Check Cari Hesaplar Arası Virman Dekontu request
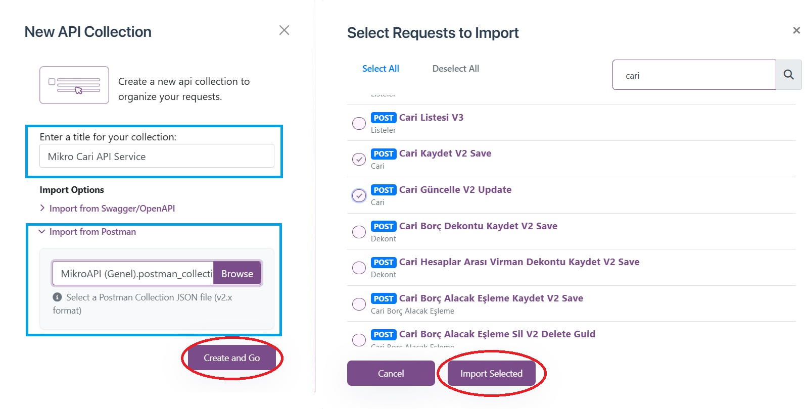The image size is (805, 409). pos(359,268)
